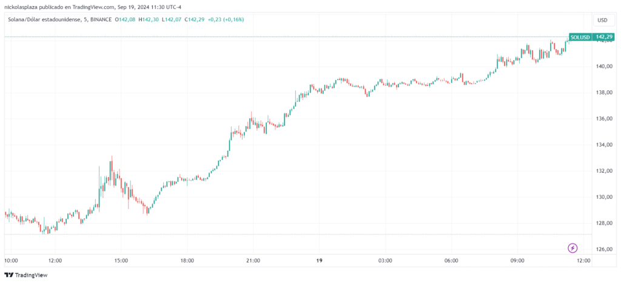
Task: Select the 21:00 time axis label
Action: 253,261
